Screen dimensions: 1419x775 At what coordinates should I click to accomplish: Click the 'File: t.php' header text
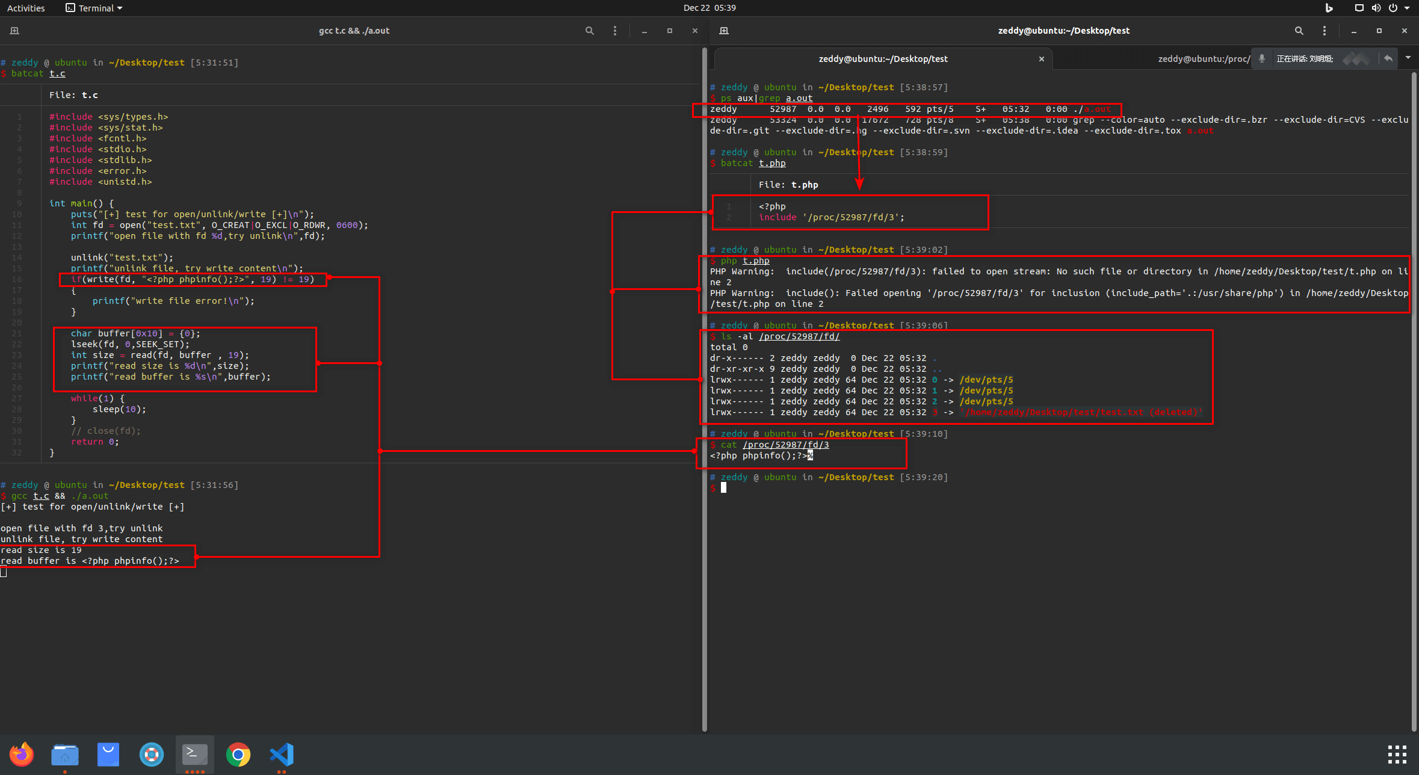(788, 185)
